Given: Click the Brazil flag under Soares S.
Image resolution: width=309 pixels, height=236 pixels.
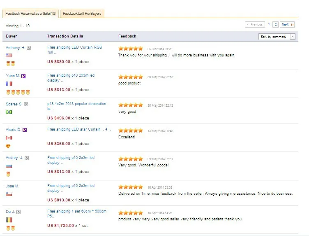Looking at the screenshot, I should click(x=9, y=112).
